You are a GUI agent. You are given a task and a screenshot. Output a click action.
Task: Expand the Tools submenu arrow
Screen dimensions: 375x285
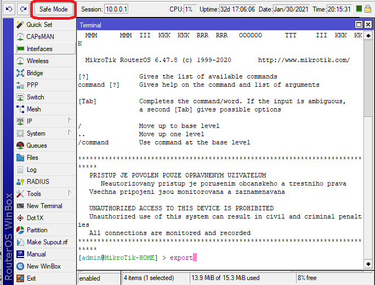coord(70,193)
